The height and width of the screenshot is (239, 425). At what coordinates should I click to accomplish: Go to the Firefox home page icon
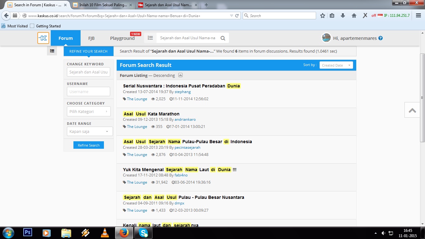coord(354,16)
